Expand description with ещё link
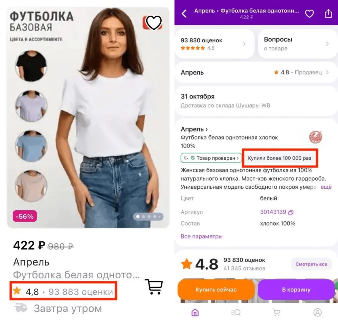This screenshot has height=324, width=338. (326, 187)
